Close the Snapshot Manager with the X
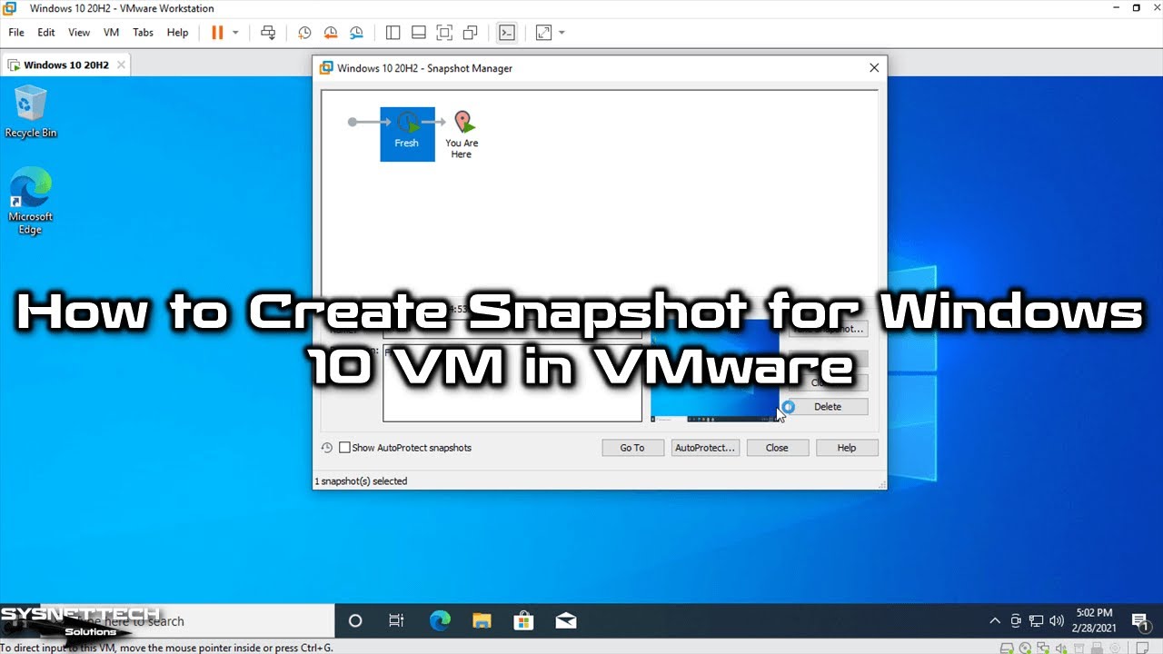Screen dimensions: 1163x654 [874, 68]
